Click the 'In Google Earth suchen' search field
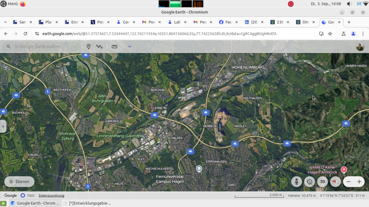 (x=45, y=47)
